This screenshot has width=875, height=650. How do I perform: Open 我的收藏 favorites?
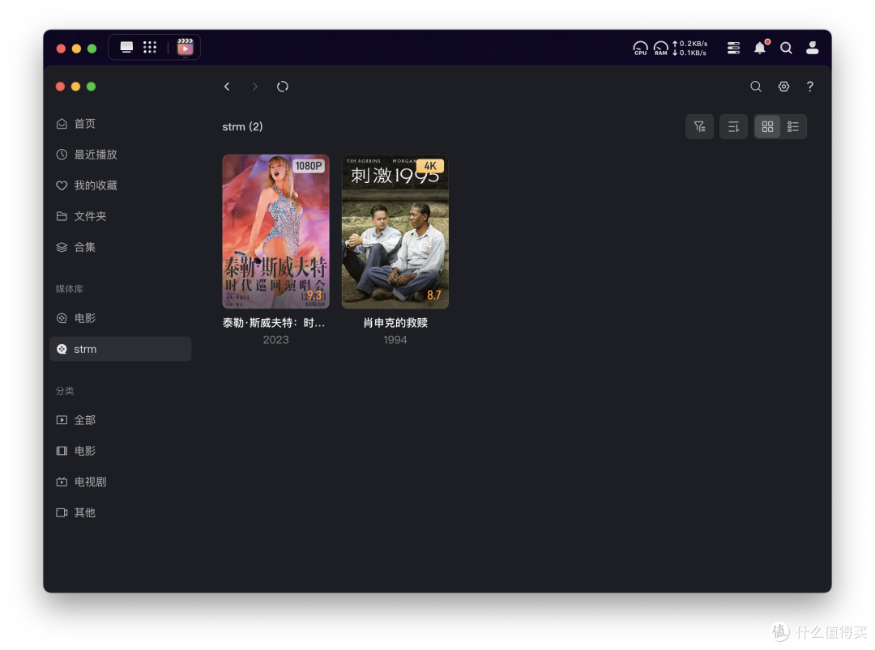pyautogui.click(x=121, y=185)
